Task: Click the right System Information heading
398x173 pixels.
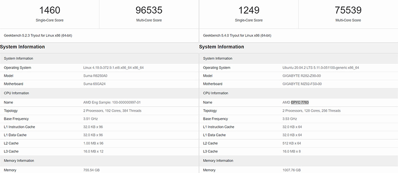Action: [221, 47]
